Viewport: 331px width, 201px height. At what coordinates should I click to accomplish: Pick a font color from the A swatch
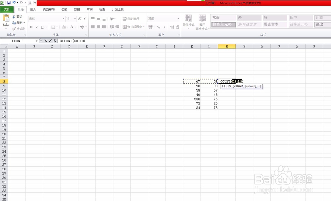click(72, 27)
